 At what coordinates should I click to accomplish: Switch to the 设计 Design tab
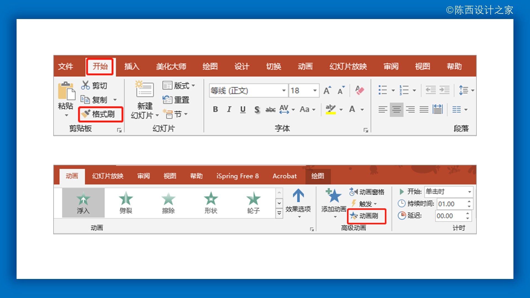click(x=242, y=66)
